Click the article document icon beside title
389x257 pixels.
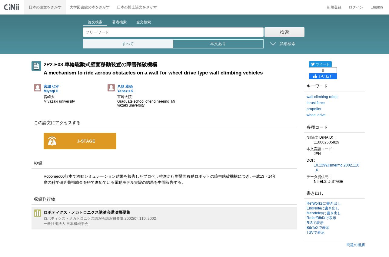[x=36, y=66]
